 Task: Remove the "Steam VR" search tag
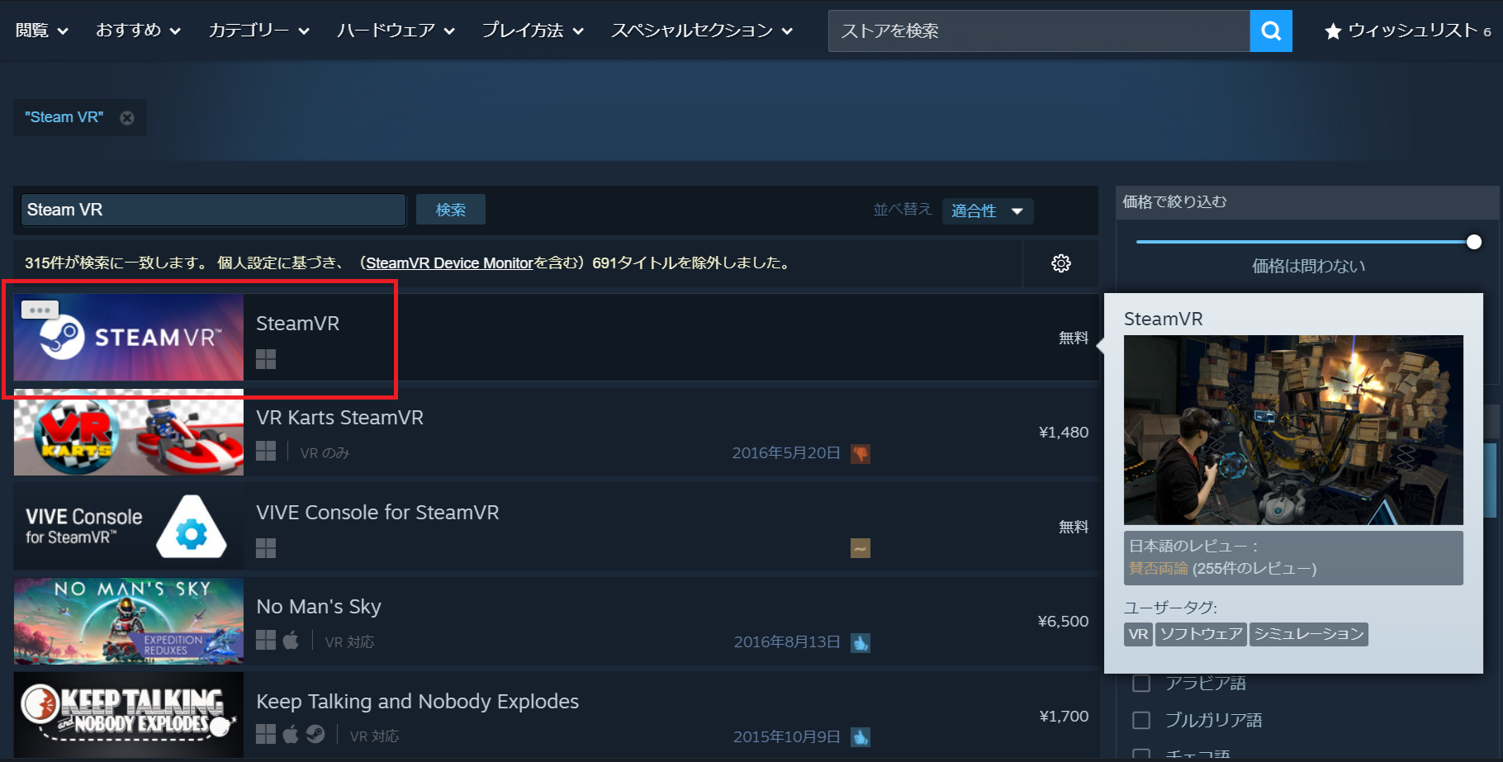(x=127, y=118)
